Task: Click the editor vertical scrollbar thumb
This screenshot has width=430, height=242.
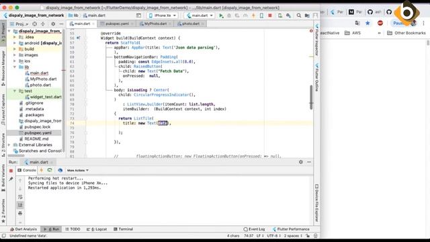Action: pos(311,97)
